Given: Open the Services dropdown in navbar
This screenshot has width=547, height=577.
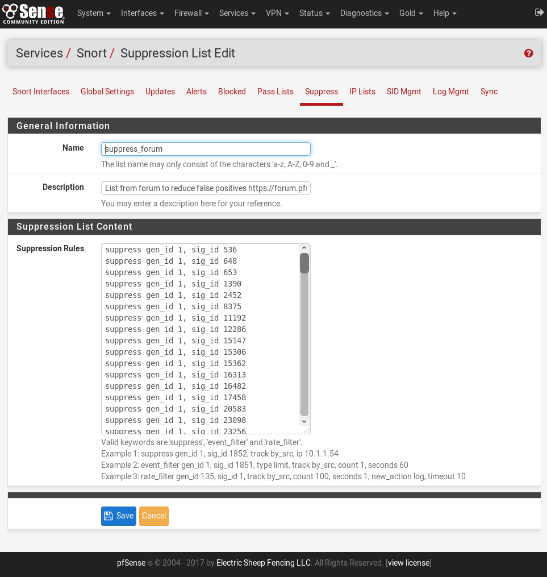Looking at the screenshot, I should pos(237,13).
